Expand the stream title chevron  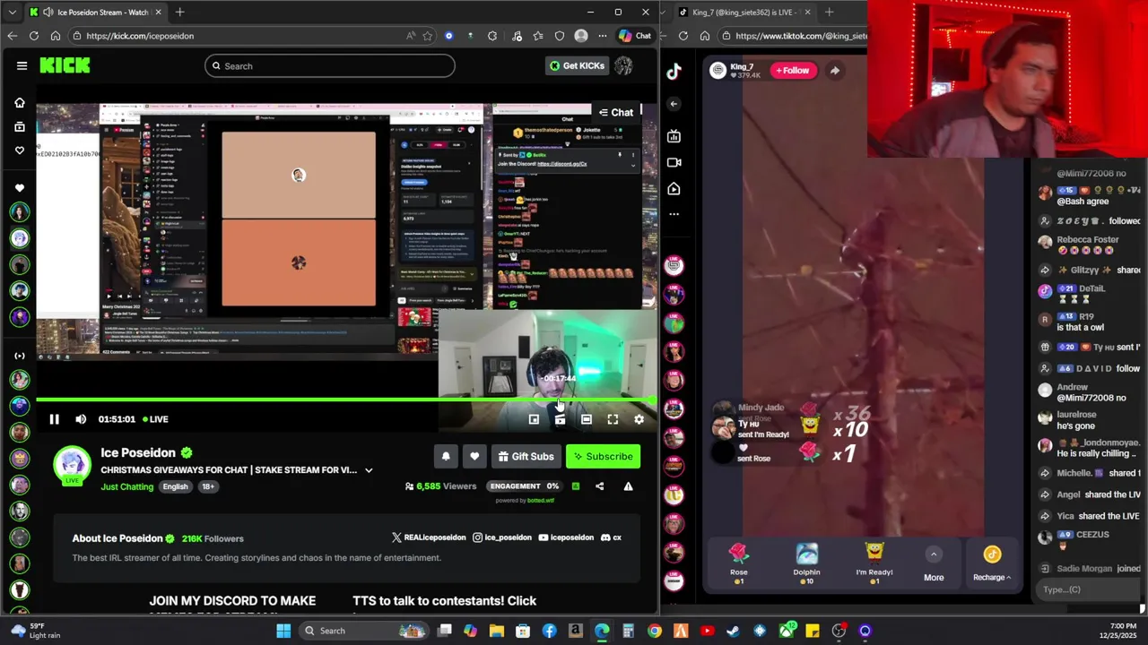368,470
